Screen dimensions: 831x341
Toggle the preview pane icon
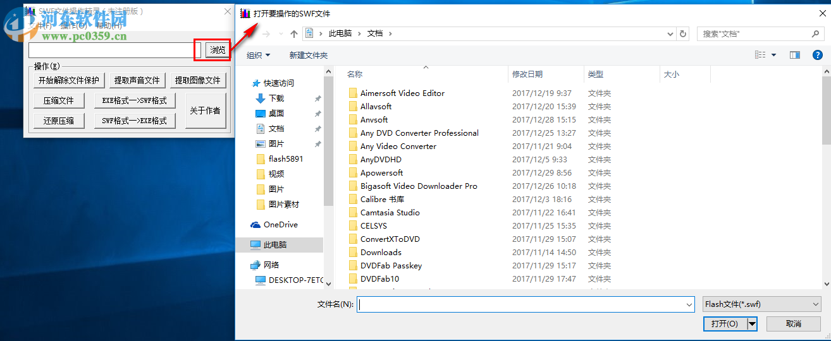tap(795, 56)
